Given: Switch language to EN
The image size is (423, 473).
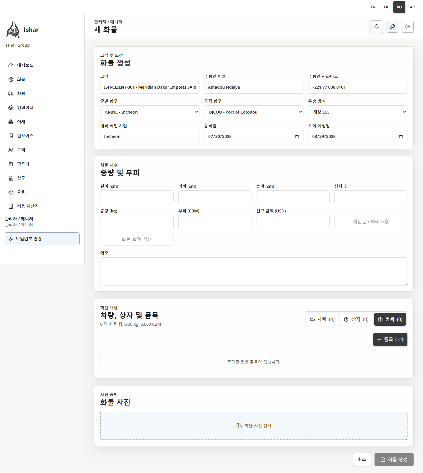Looking at the screenshot, I should tap(373, 7).
